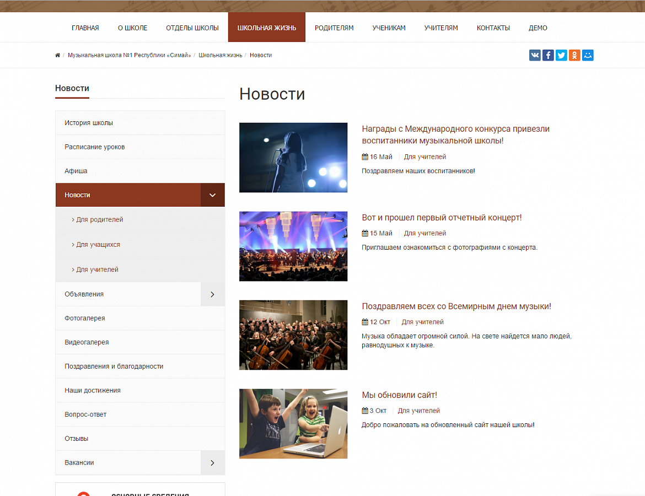
Task: Share page via Twitter icon
Action: tap(561, 55)
